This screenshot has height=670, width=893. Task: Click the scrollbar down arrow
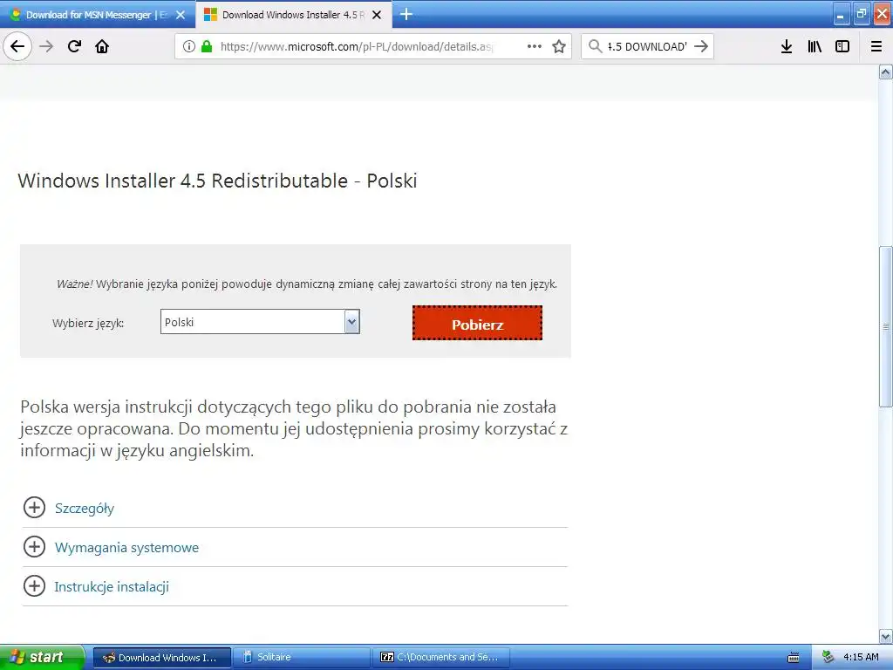pyautogui.click(x=886, y=636)
